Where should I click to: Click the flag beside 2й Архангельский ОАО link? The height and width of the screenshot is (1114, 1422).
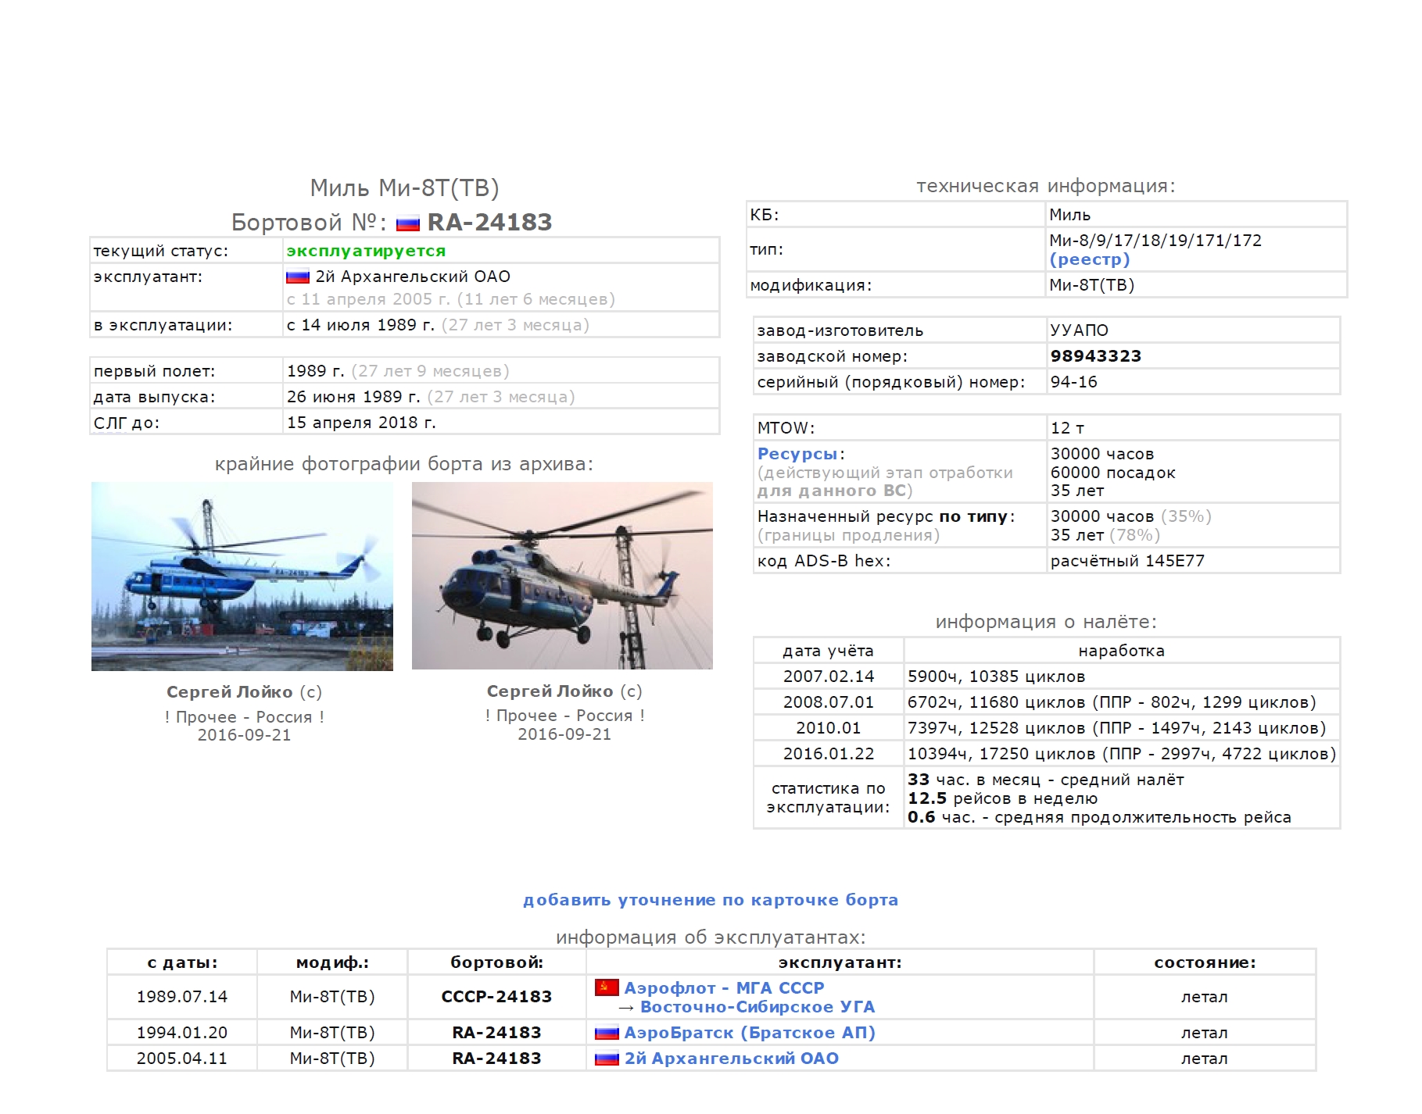(x=607, y=1059)
